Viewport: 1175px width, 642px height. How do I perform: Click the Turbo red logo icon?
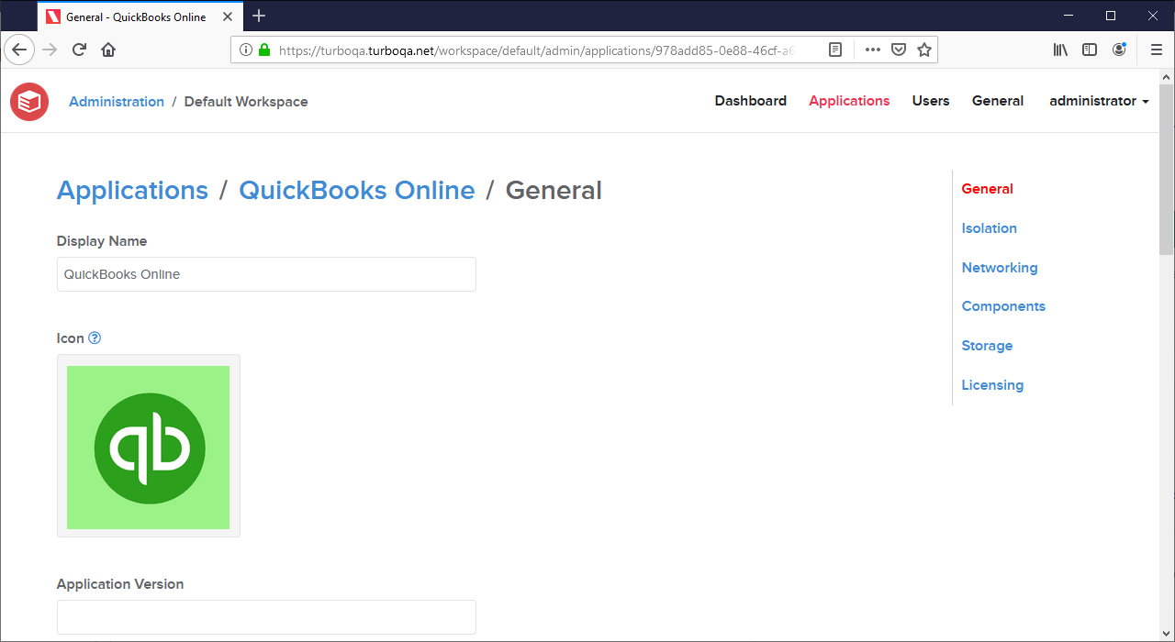tap(29, 101)
